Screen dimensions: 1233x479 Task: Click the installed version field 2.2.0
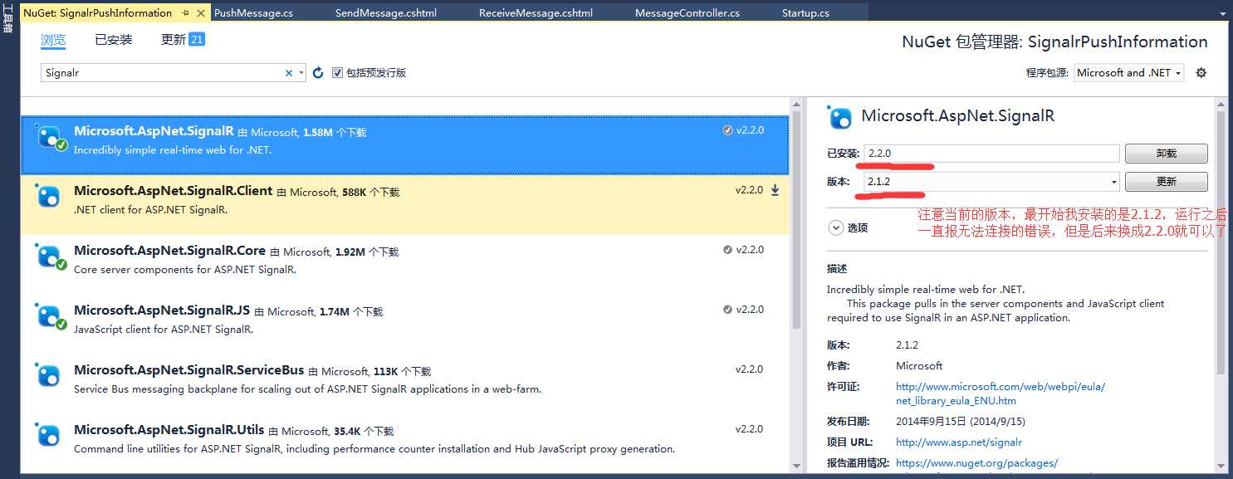991,154
